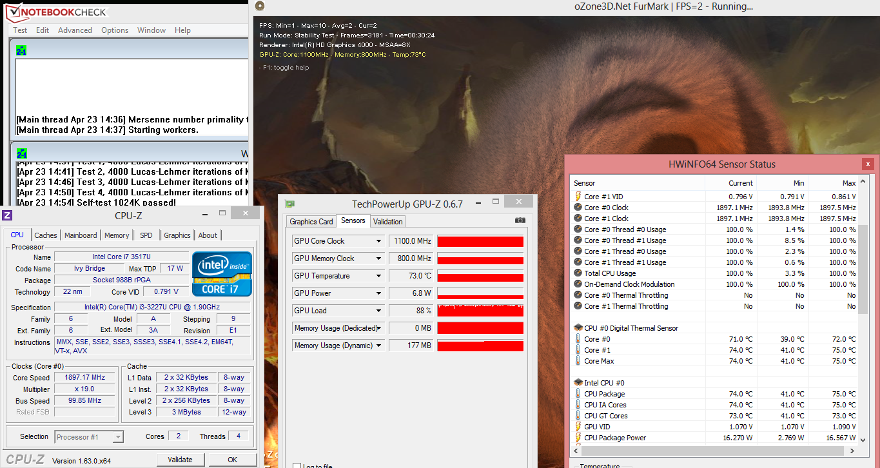Click the gauge icon next to Core #0 Clock
The height and width of the screenshot is (468, 880).
click(578, 208)
